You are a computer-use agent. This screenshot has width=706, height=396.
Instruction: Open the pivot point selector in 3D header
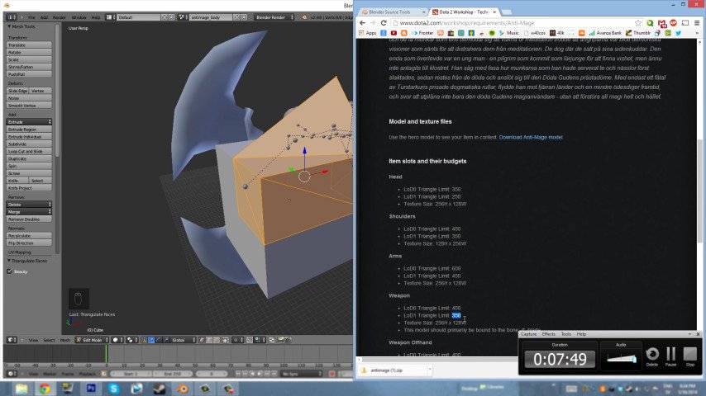[132, 340]
